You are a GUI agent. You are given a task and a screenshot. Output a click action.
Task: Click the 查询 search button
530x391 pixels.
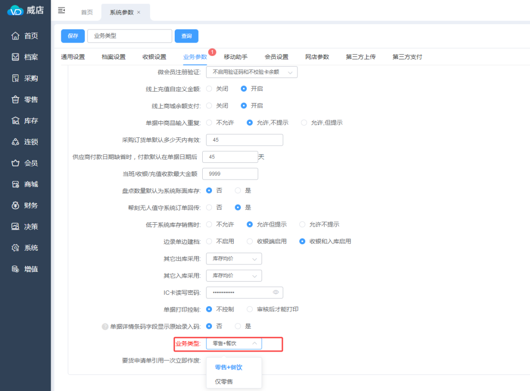click(186, 36)
